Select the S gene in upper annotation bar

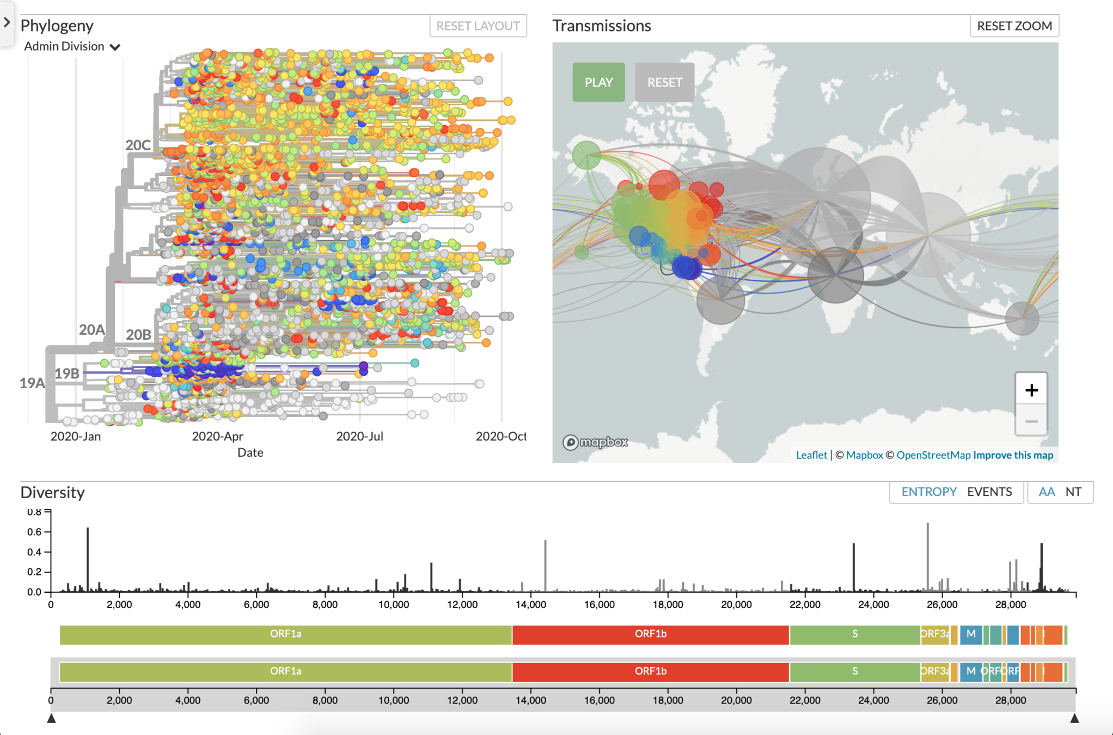854,634
